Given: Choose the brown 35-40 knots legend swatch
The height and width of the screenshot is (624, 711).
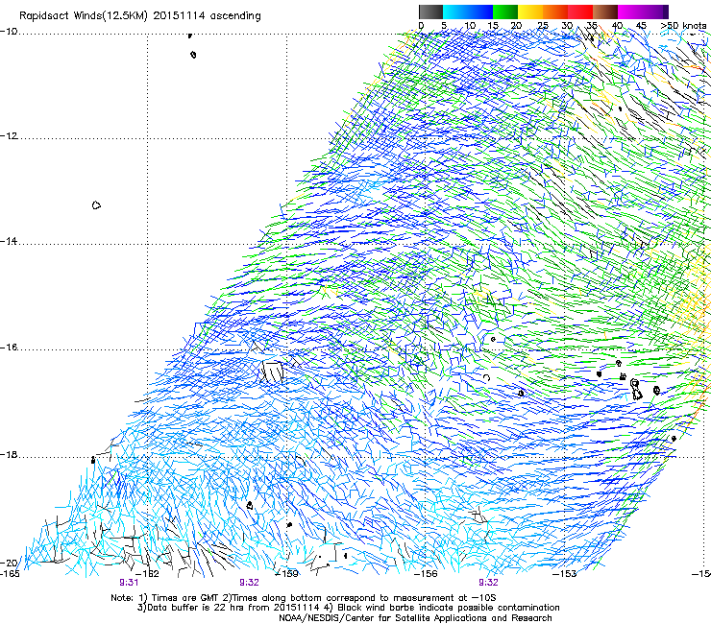Looking at the screenshot, I should [x=605, y=12].
